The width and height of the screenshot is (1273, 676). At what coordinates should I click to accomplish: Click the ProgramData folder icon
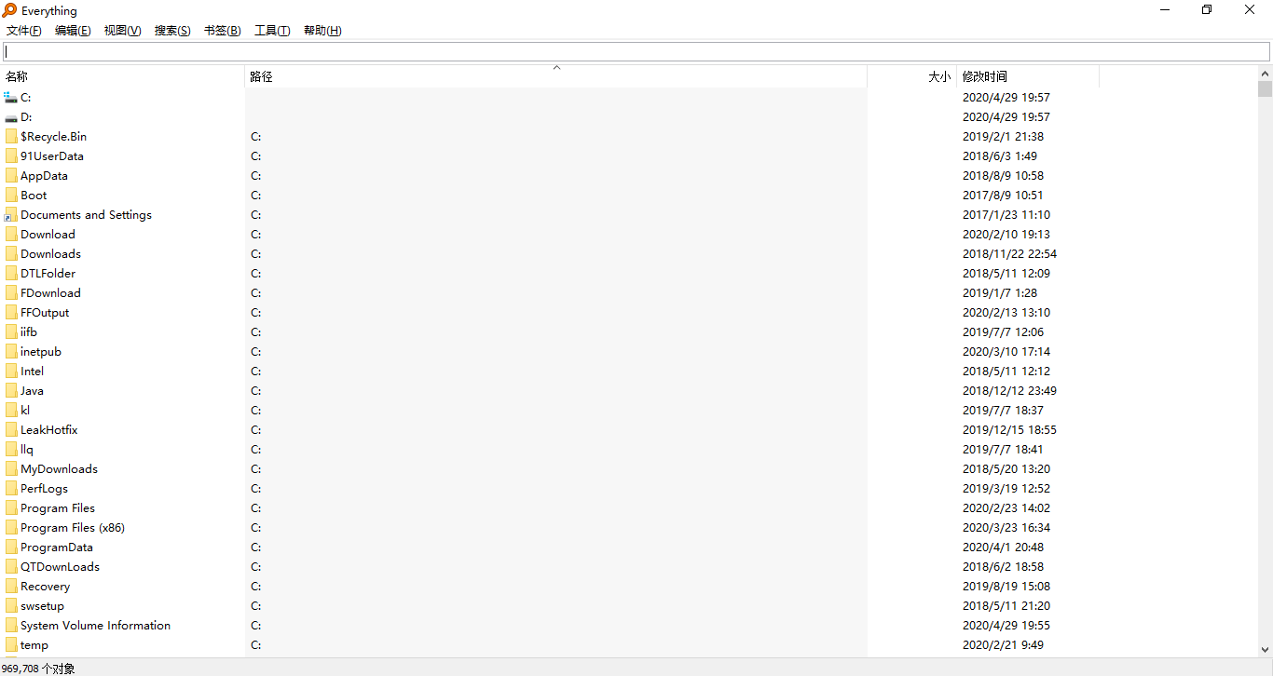pos(11,547)
